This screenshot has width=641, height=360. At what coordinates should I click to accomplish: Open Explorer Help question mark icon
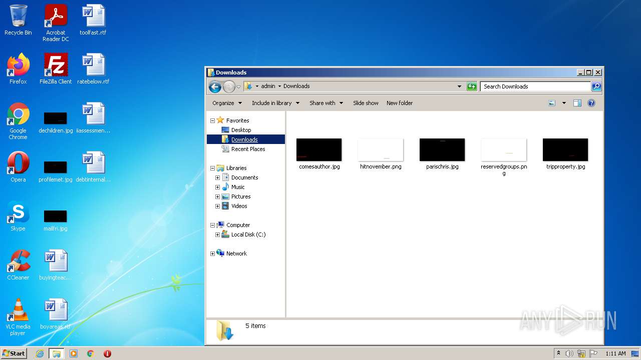click(591, 103)
